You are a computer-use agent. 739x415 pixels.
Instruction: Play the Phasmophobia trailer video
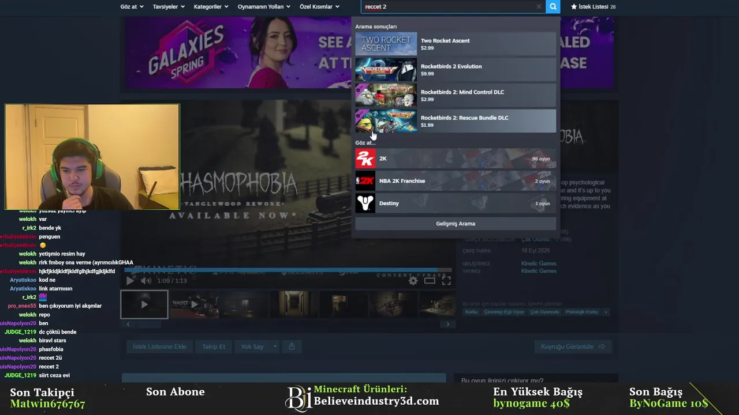(130, 281)
